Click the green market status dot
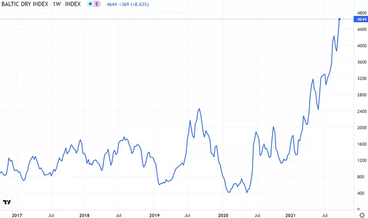This screenshot has height=218, width=368. tap(89, 4)
